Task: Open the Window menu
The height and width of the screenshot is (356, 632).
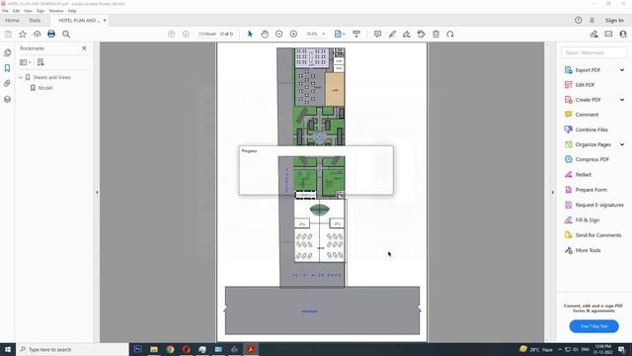Action: tap(56, 11)
